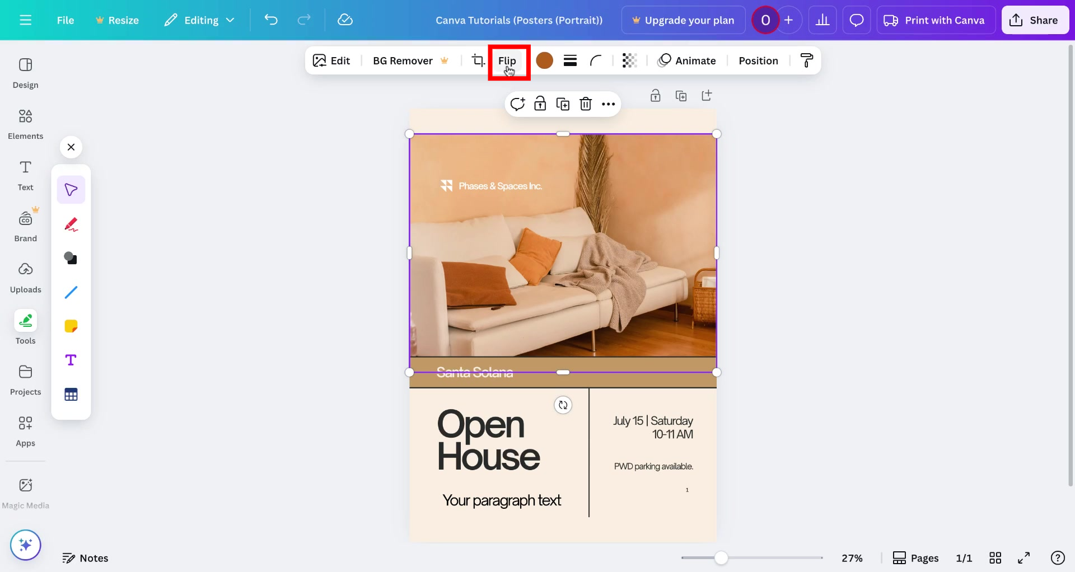This screenshot has width=1075, height=572.
Task: Select the Table tool in the Tools flyout
Action: [71, 394]
